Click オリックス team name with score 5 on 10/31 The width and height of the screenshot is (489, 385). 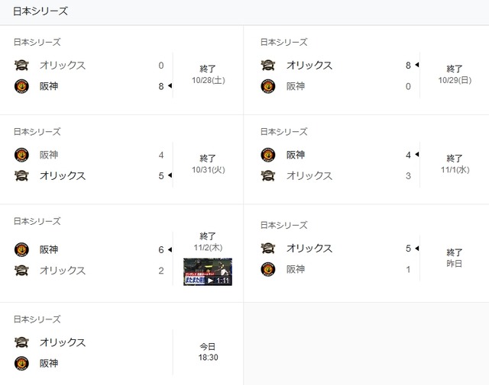pyautogui.click(x=63, y=176)
